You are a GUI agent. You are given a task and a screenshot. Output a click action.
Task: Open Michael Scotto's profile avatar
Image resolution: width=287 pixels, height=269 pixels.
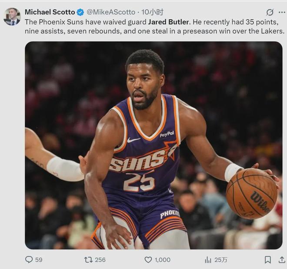click(12, 17)
